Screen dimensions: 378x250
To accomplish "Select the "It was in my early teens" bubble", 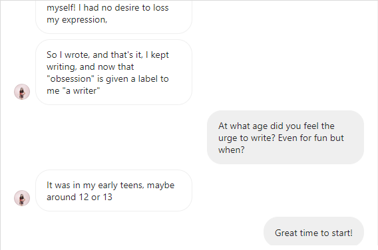I will pyautogui.click(x=114, y=191).
